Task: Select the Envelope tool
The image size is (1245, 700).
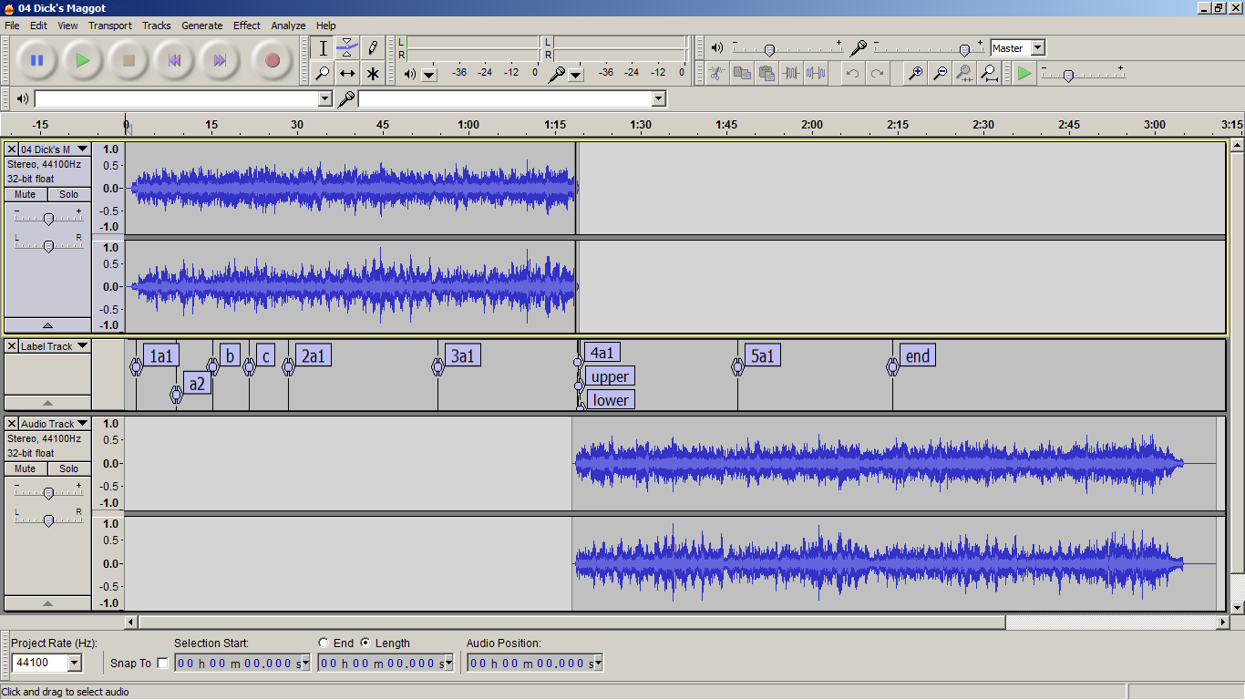Action: tap(347, 48)
